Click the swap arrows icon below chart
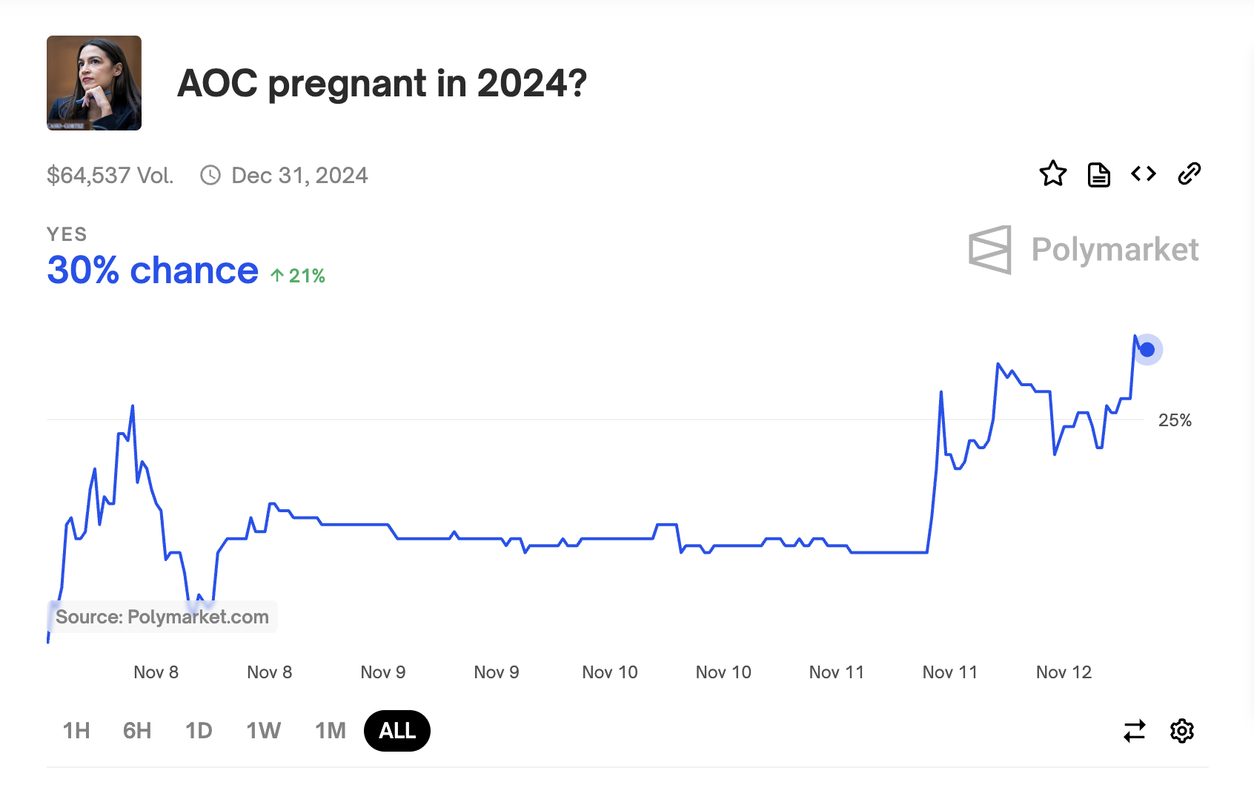Viewport: 1254px width, 805px height. click(1135, 731)
